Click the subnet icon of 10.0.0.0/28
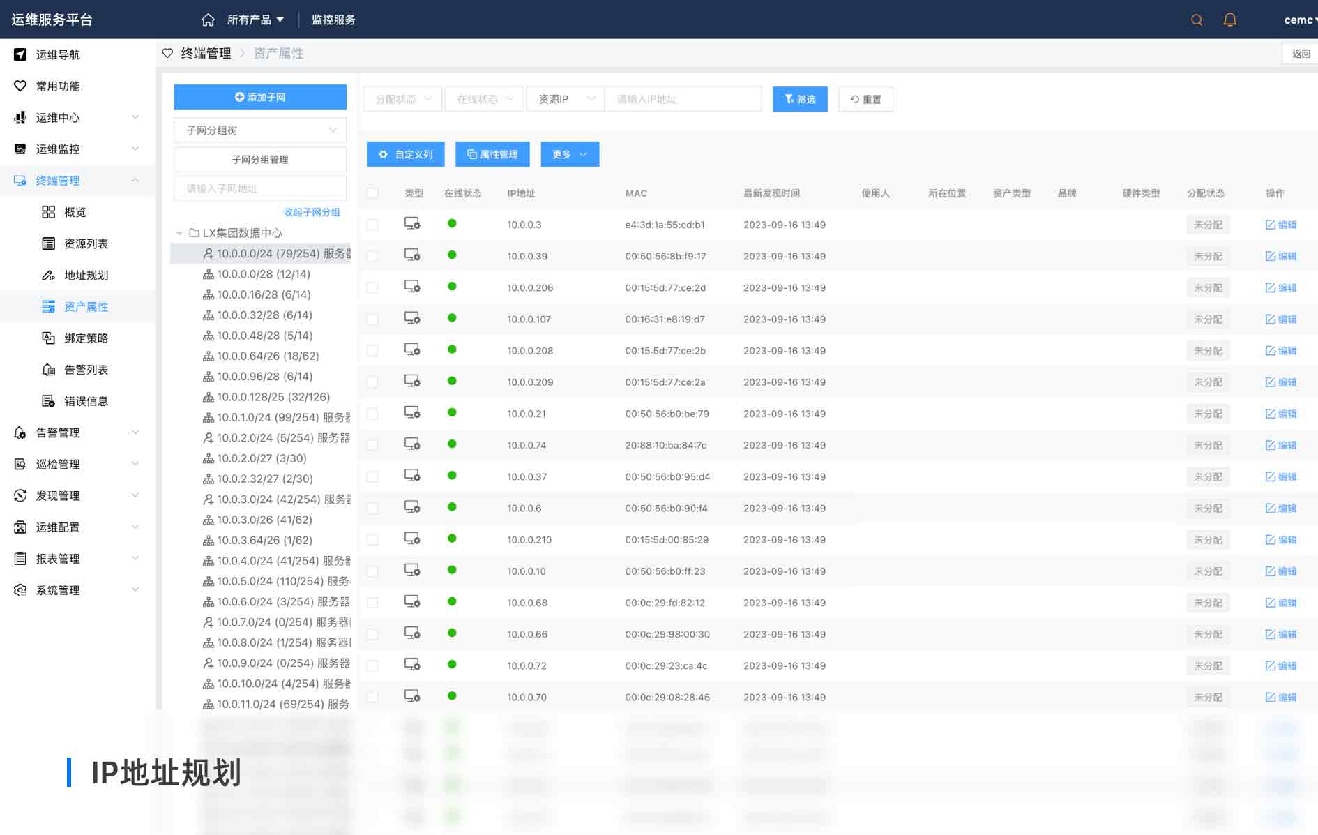This screenshot has height=835, width=1318. click(x=208, y=274)
